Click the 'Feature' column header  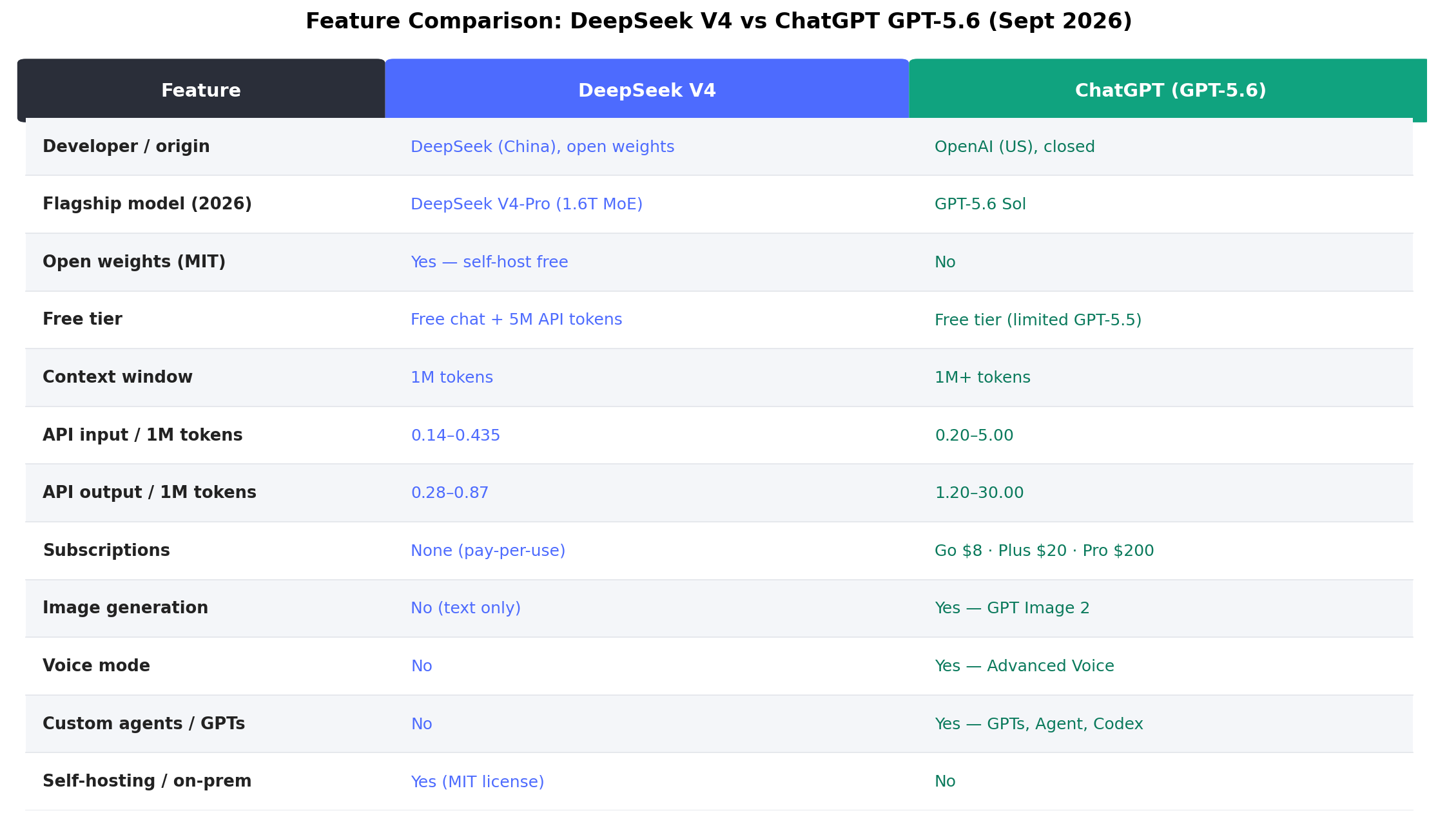click(x=201, y=91)
